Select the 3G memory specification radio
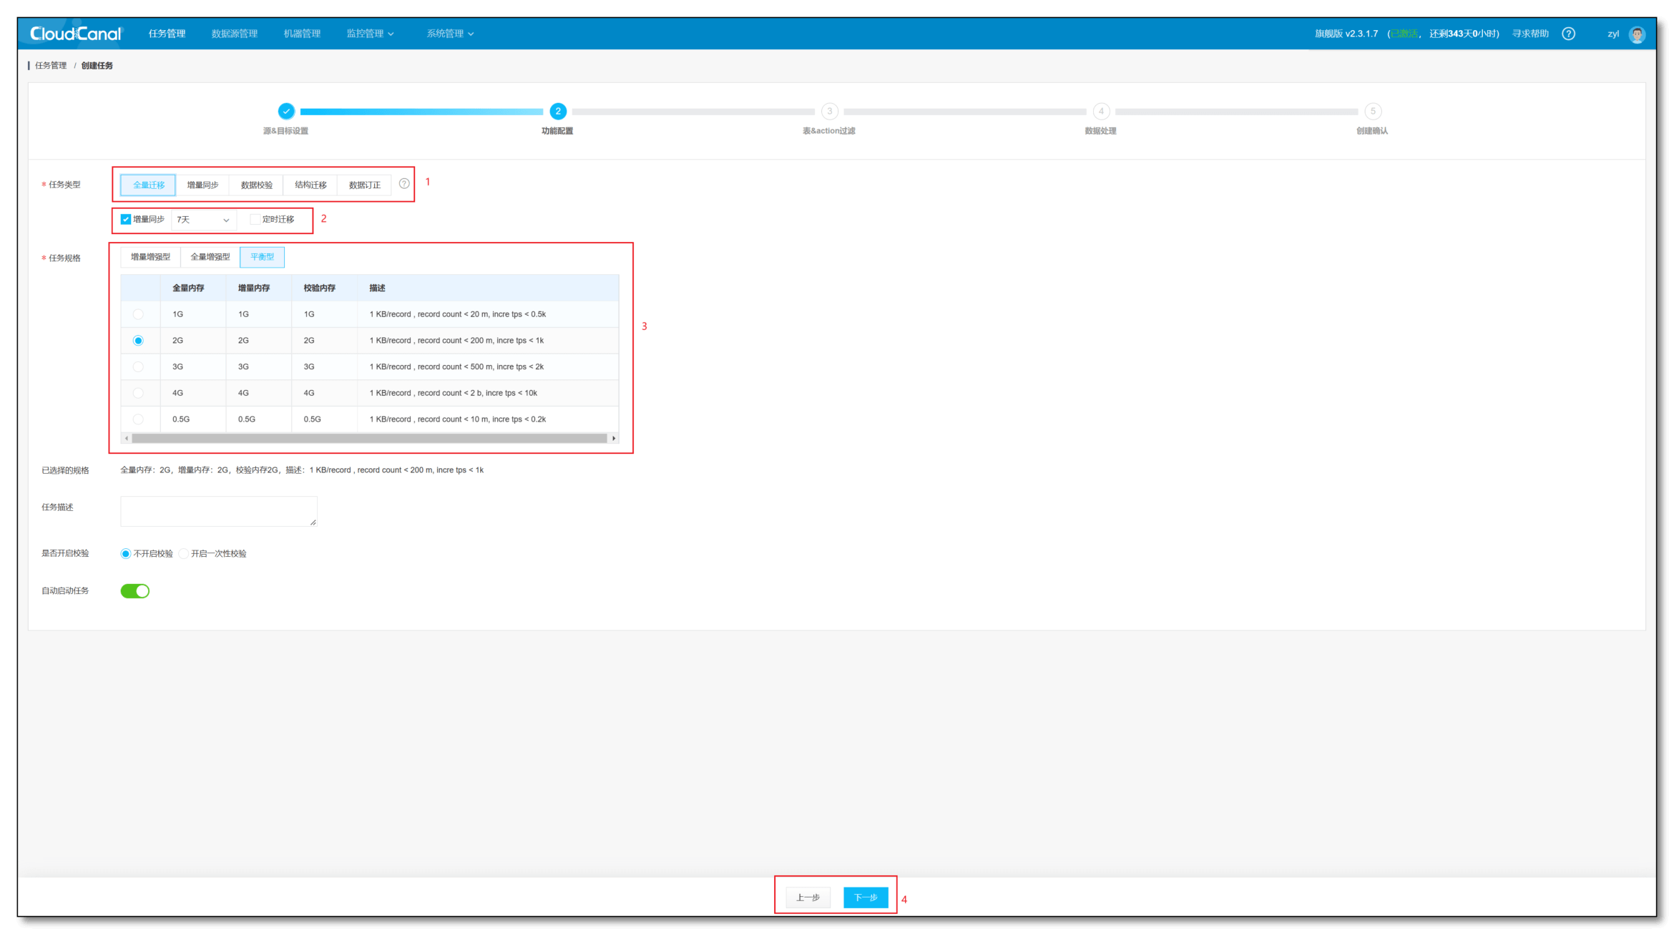This screenshot has height=934, width=1674. (x=138, y=366)
